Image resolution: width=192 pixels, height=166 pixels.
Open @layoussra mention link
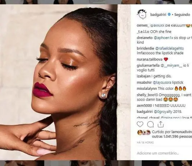point(162,83)
